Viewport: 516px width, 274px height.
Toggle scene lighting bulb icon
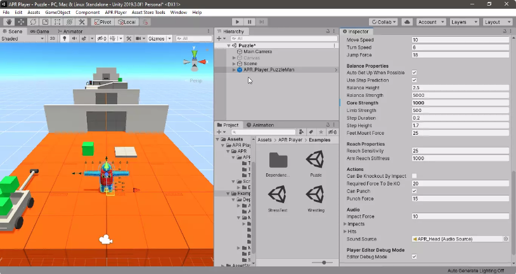point(65,39)
